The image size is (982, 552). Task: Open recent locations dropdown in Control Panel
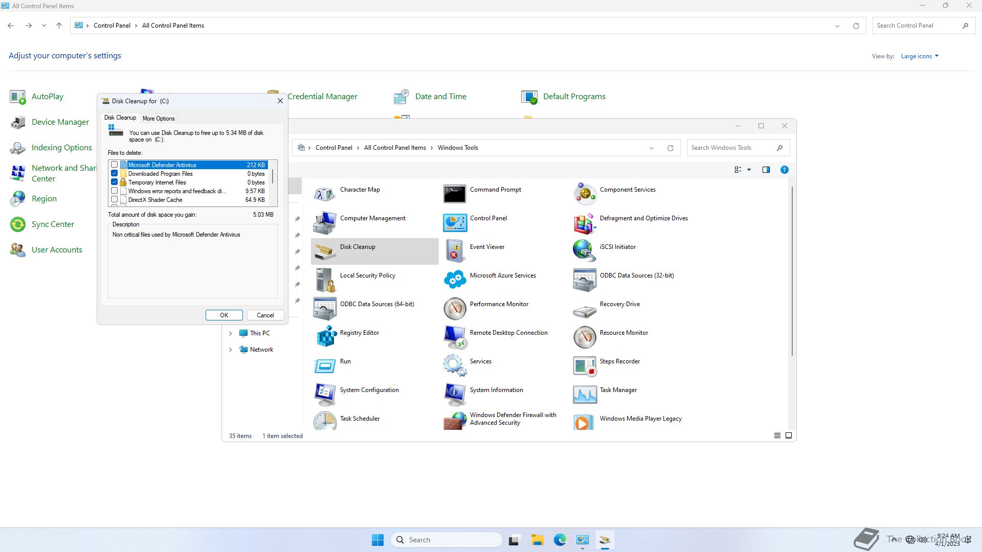44,26
